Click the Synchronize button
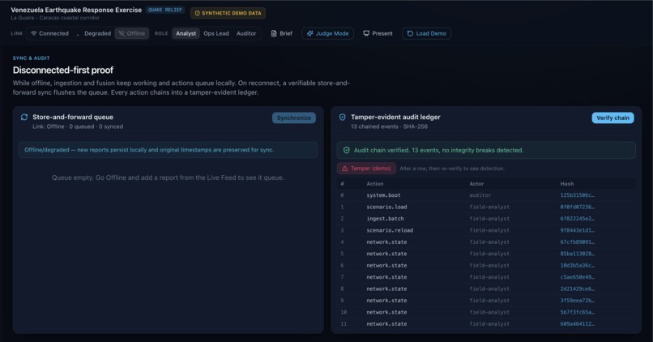 point(294,118)
